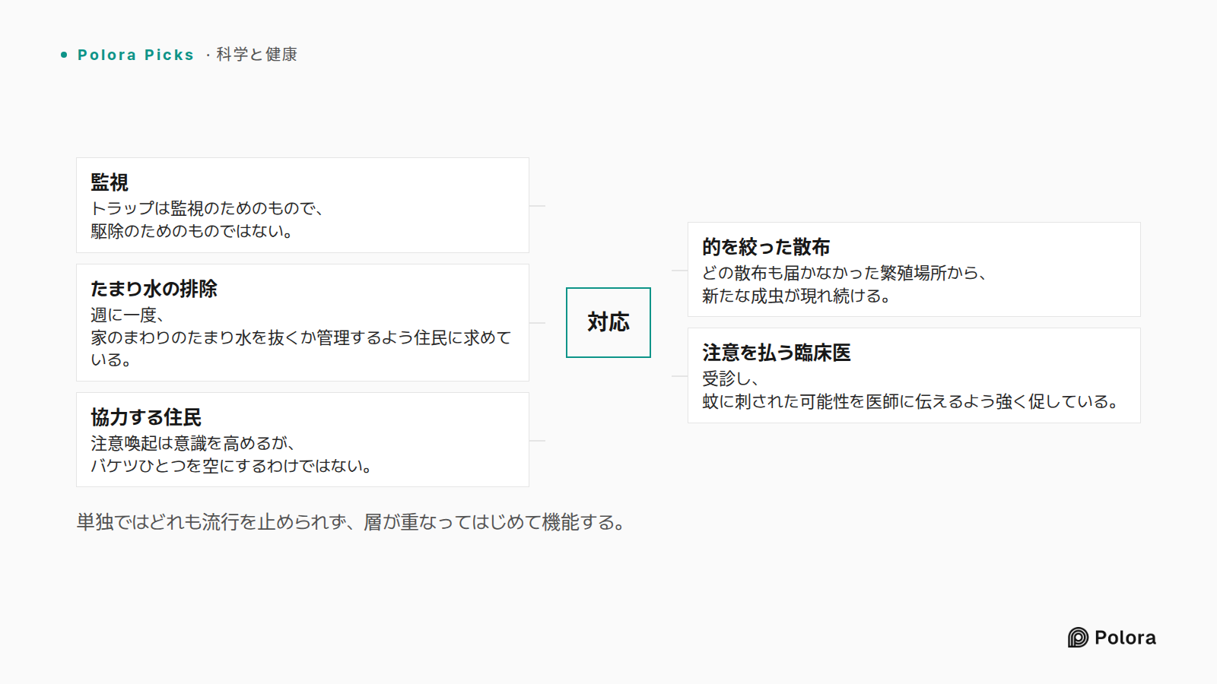Click the 注意を払う臨床医 heading
This screenshot has height=684, width=1217.
point(777,353)
